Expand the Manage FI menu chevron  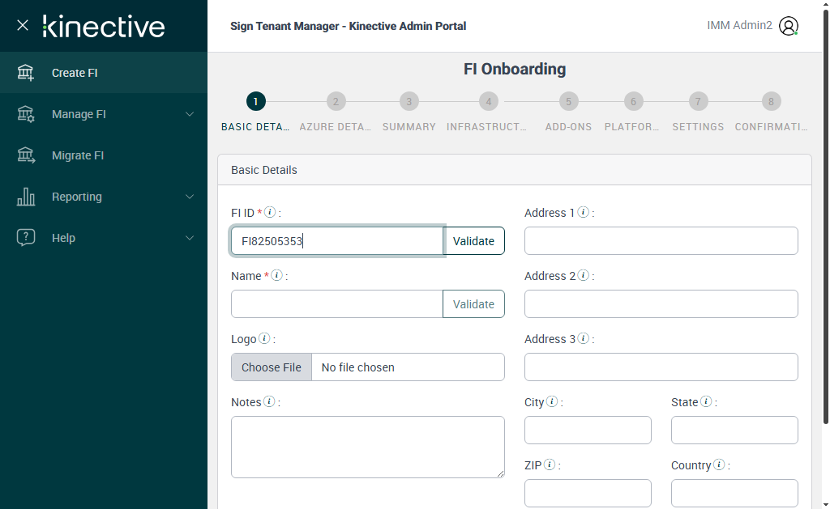[190, 114]
